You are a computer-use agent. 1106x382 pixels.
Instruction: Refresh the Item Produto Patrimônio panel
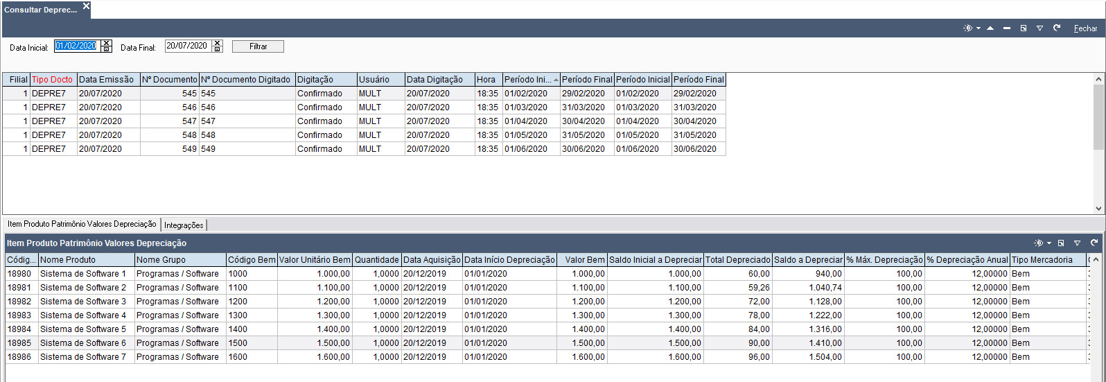(1094, 243)
